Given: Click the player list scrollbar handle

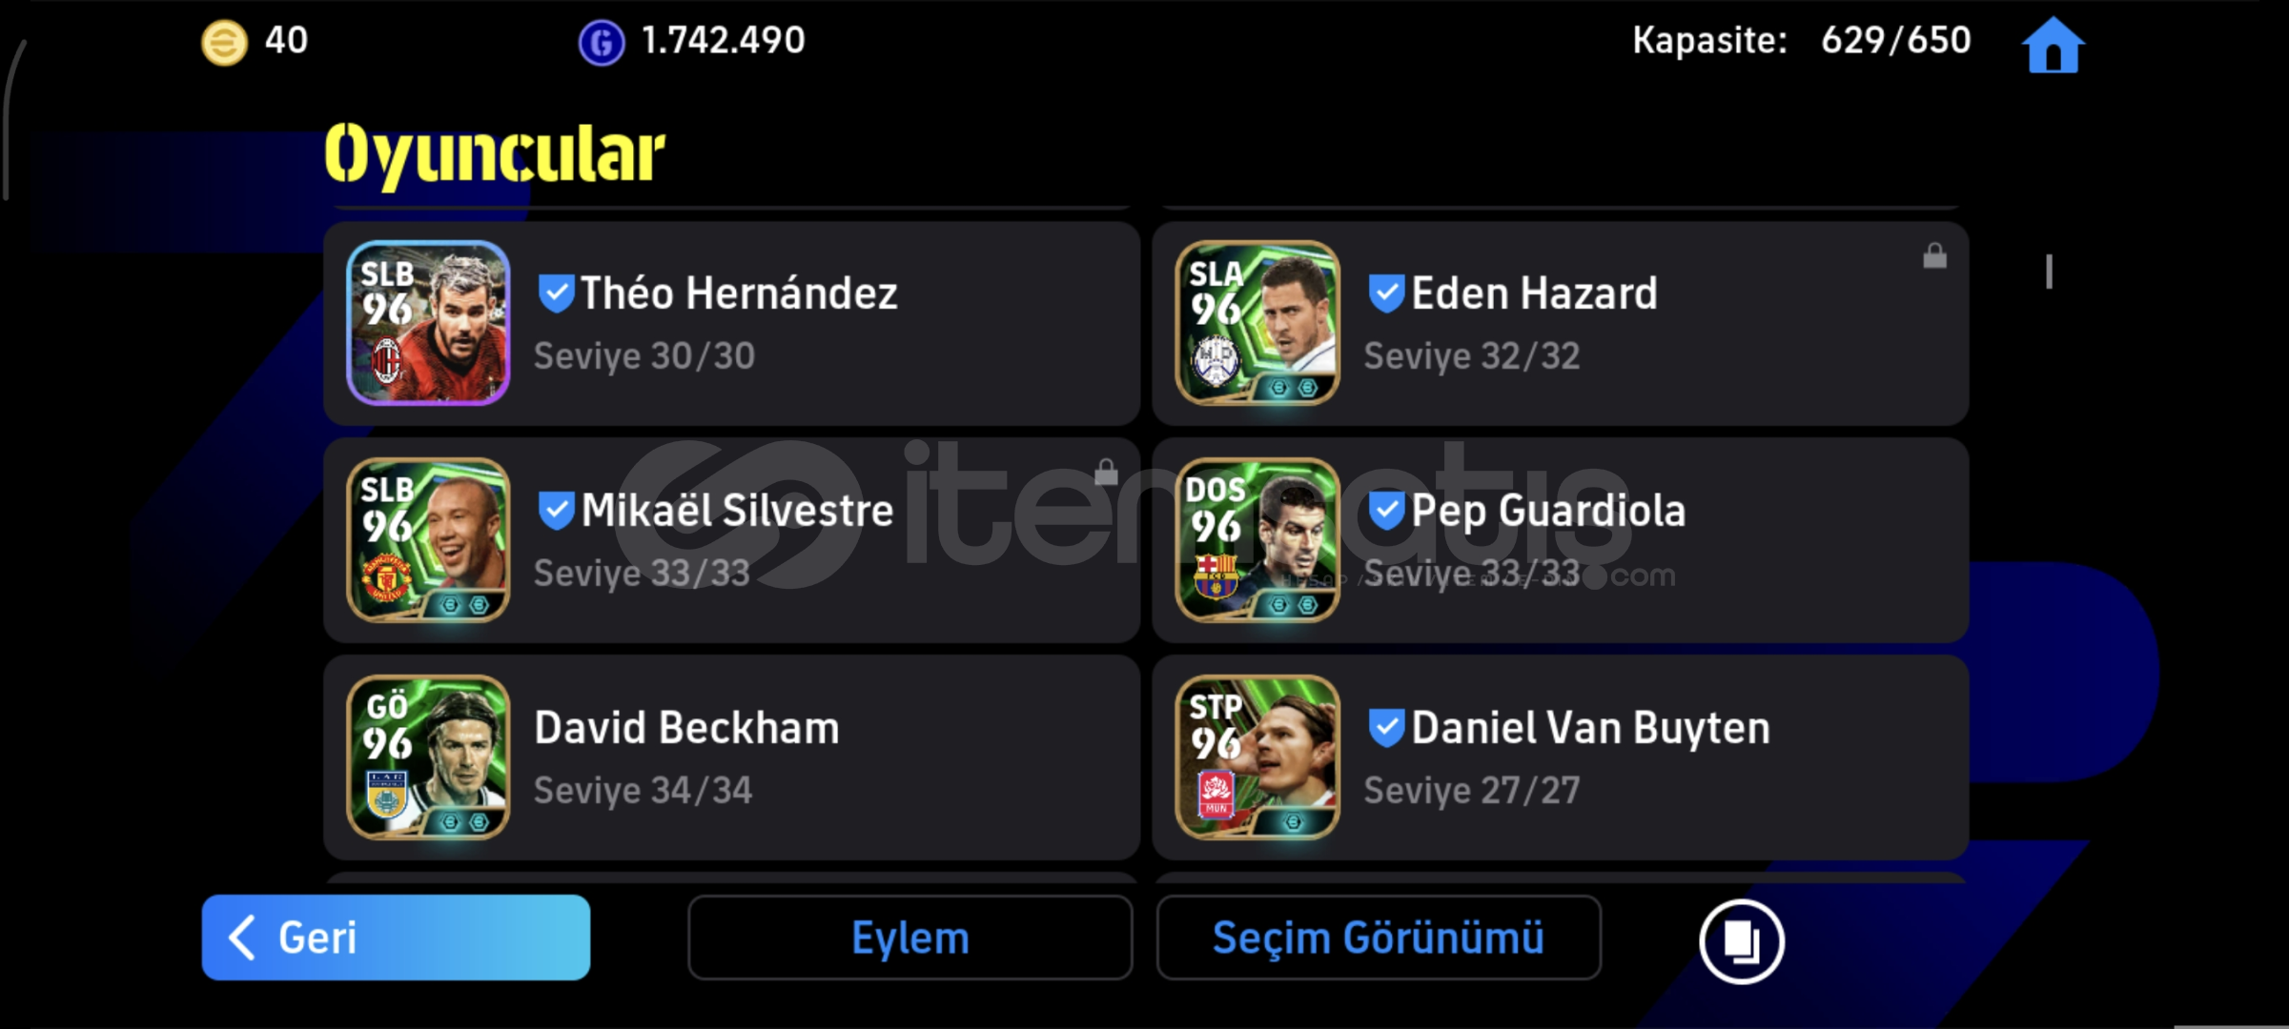Looking at the screenshot, I should (2049, 272).
